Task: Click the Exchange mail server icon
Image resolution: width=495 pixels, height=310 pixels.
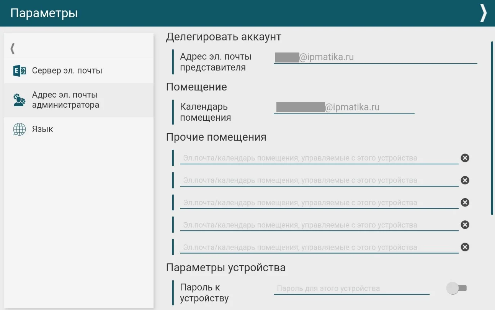Action: 19,71
